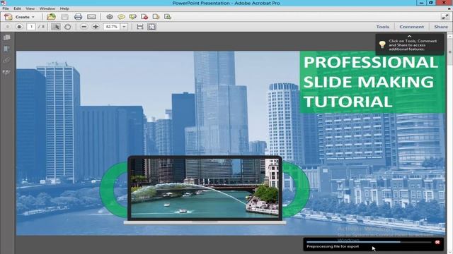Click the 82.7% zoom value field
The height and width of the screenshot is (254, 453).
(112, 27)
